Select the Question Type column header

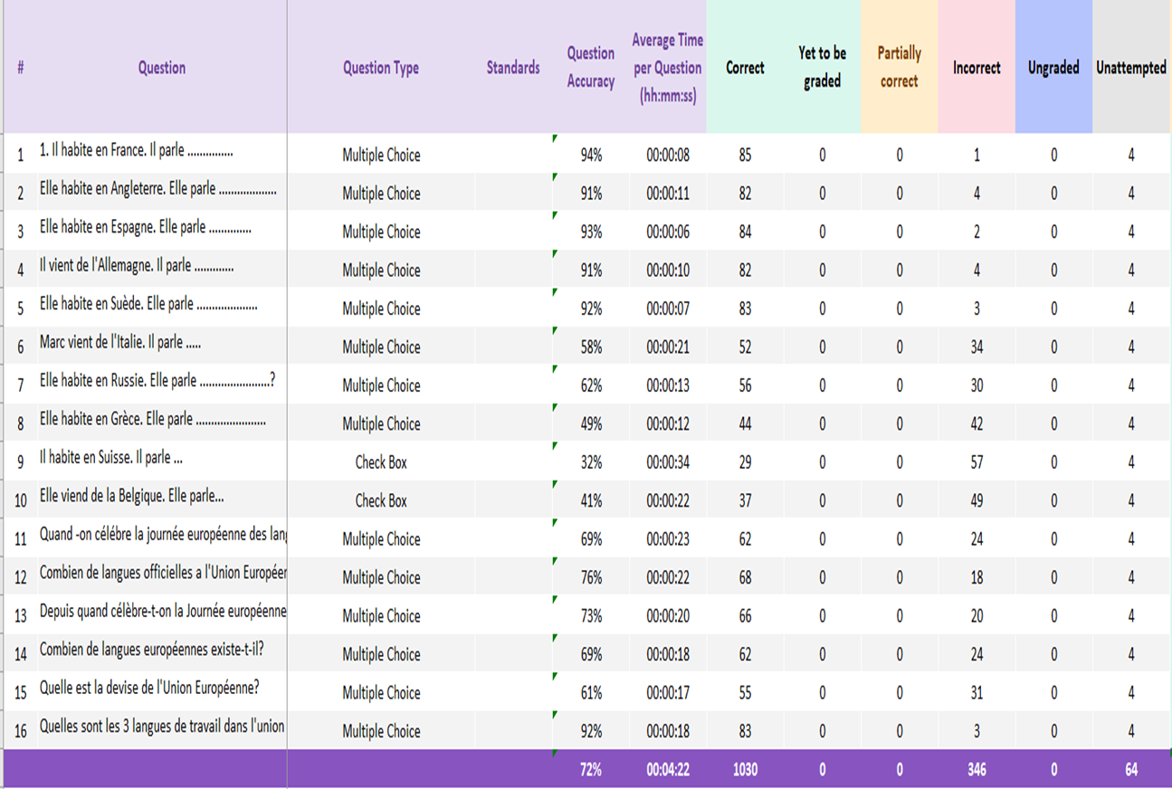click(381, 68)
